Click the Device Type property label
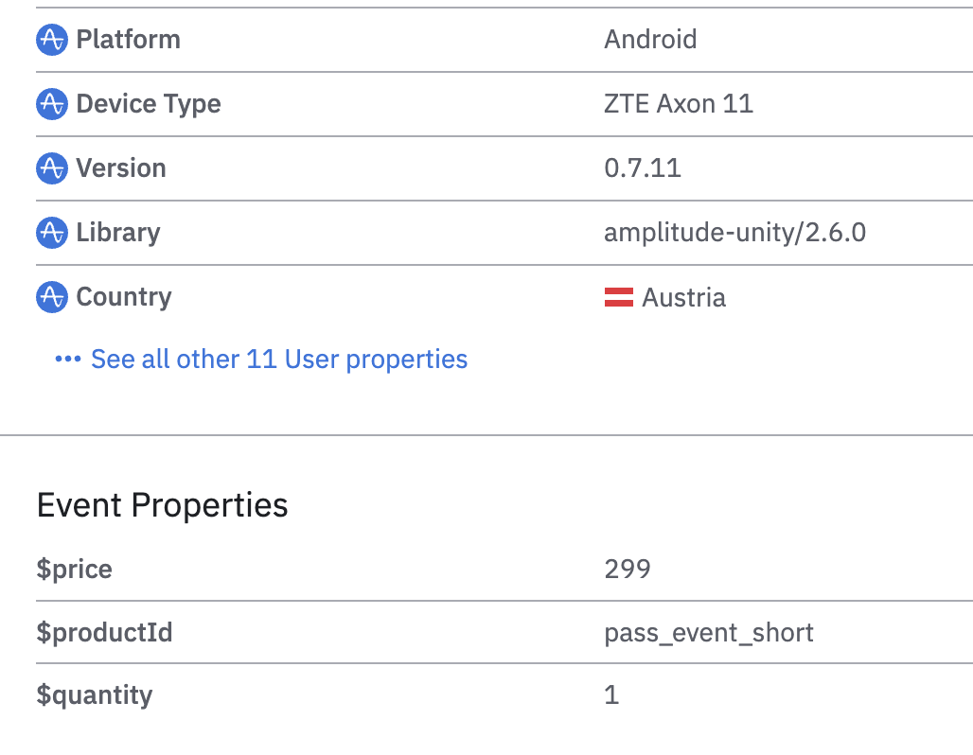Viewport: 973px width, 755px height. point(149,104)
